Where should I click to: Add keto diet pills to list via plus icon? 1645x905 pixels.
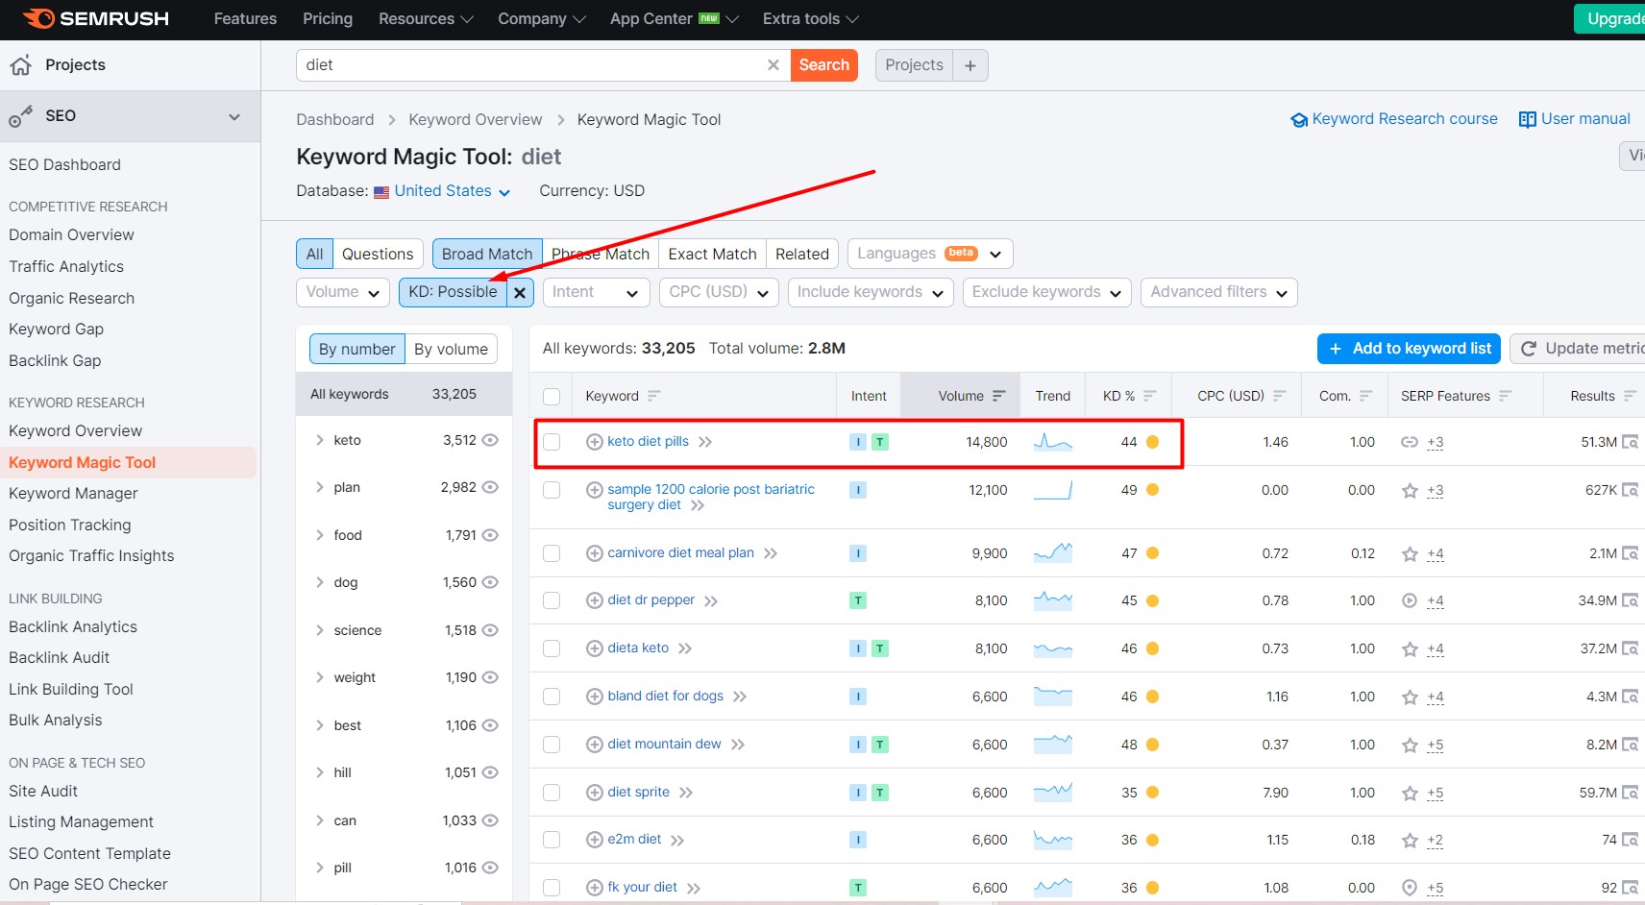(594, 442)
